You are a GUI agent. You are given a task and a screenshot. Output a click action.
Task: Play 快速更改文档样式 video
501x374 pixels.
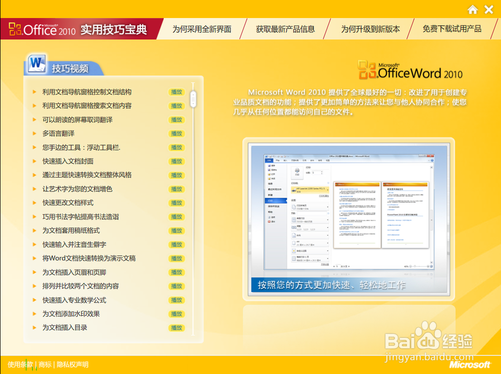pos(177,203)
